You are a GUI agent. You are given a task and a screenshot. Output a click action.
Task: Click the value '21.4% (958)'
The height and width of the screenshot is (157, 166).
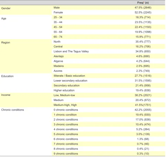pyautogui.click(x=143, y=86)
